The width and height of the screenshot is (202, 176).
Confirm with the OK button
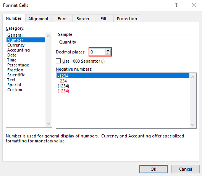tap(154, 169)
